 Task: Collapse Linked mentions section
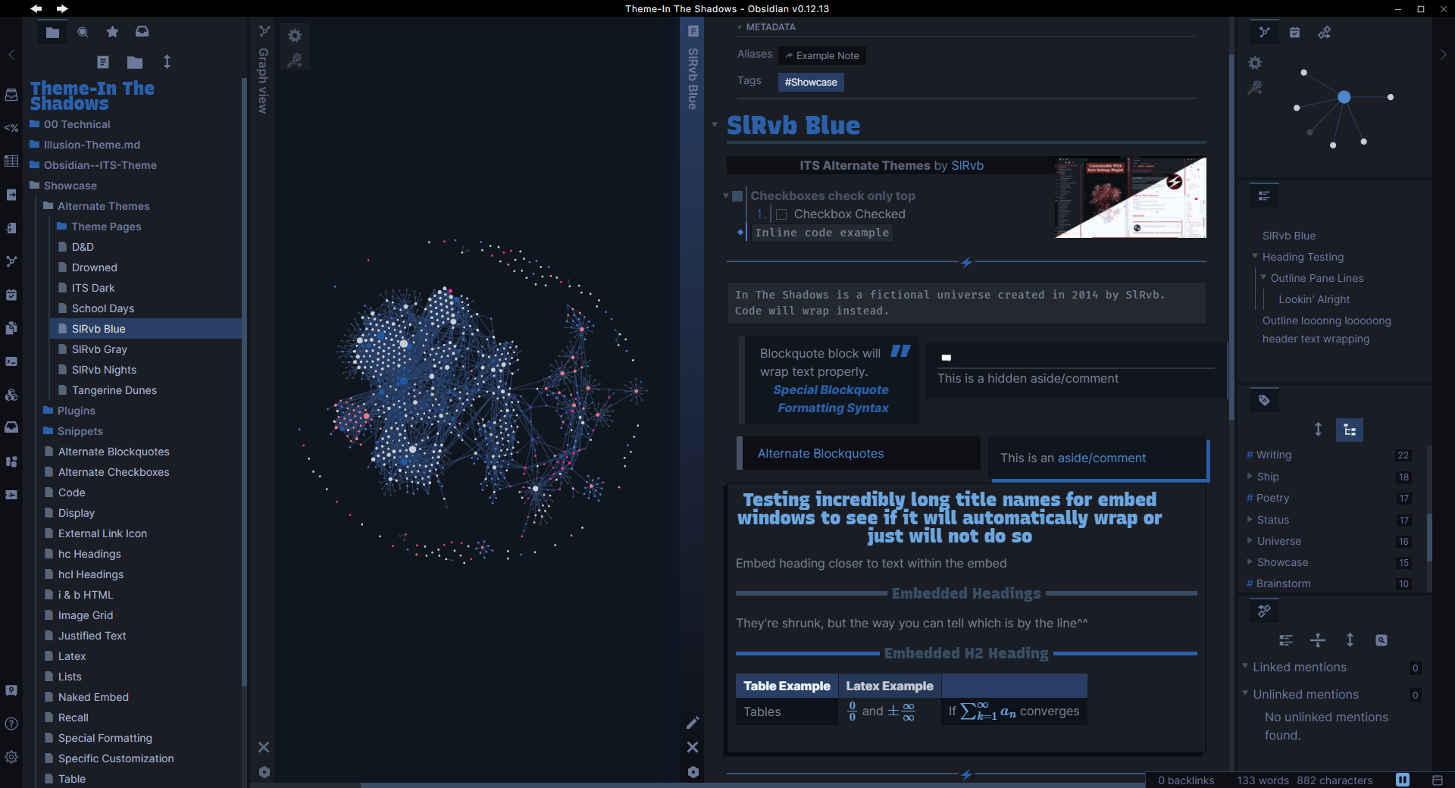click(x=1245, y=666)
